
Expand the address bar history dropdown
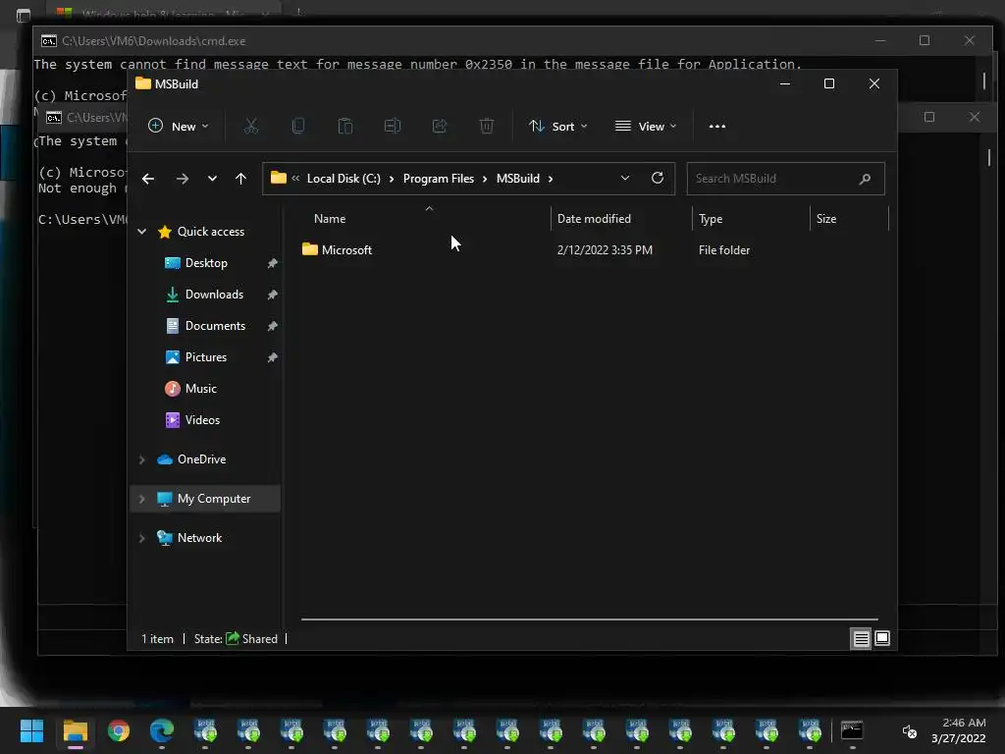pyautogui.click(x=625, y=179)
